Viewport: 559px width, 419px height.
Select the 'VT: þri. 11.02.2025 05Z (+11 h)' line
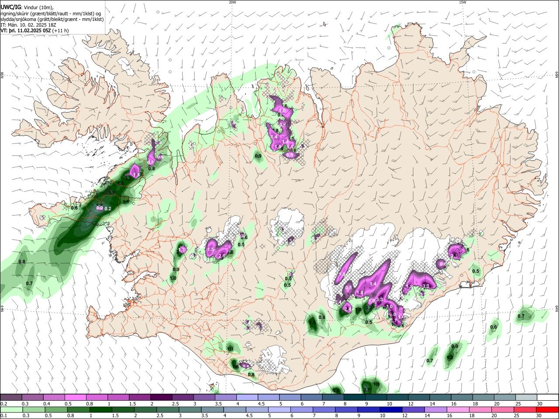pyautogui.click(x=35, y=31)
